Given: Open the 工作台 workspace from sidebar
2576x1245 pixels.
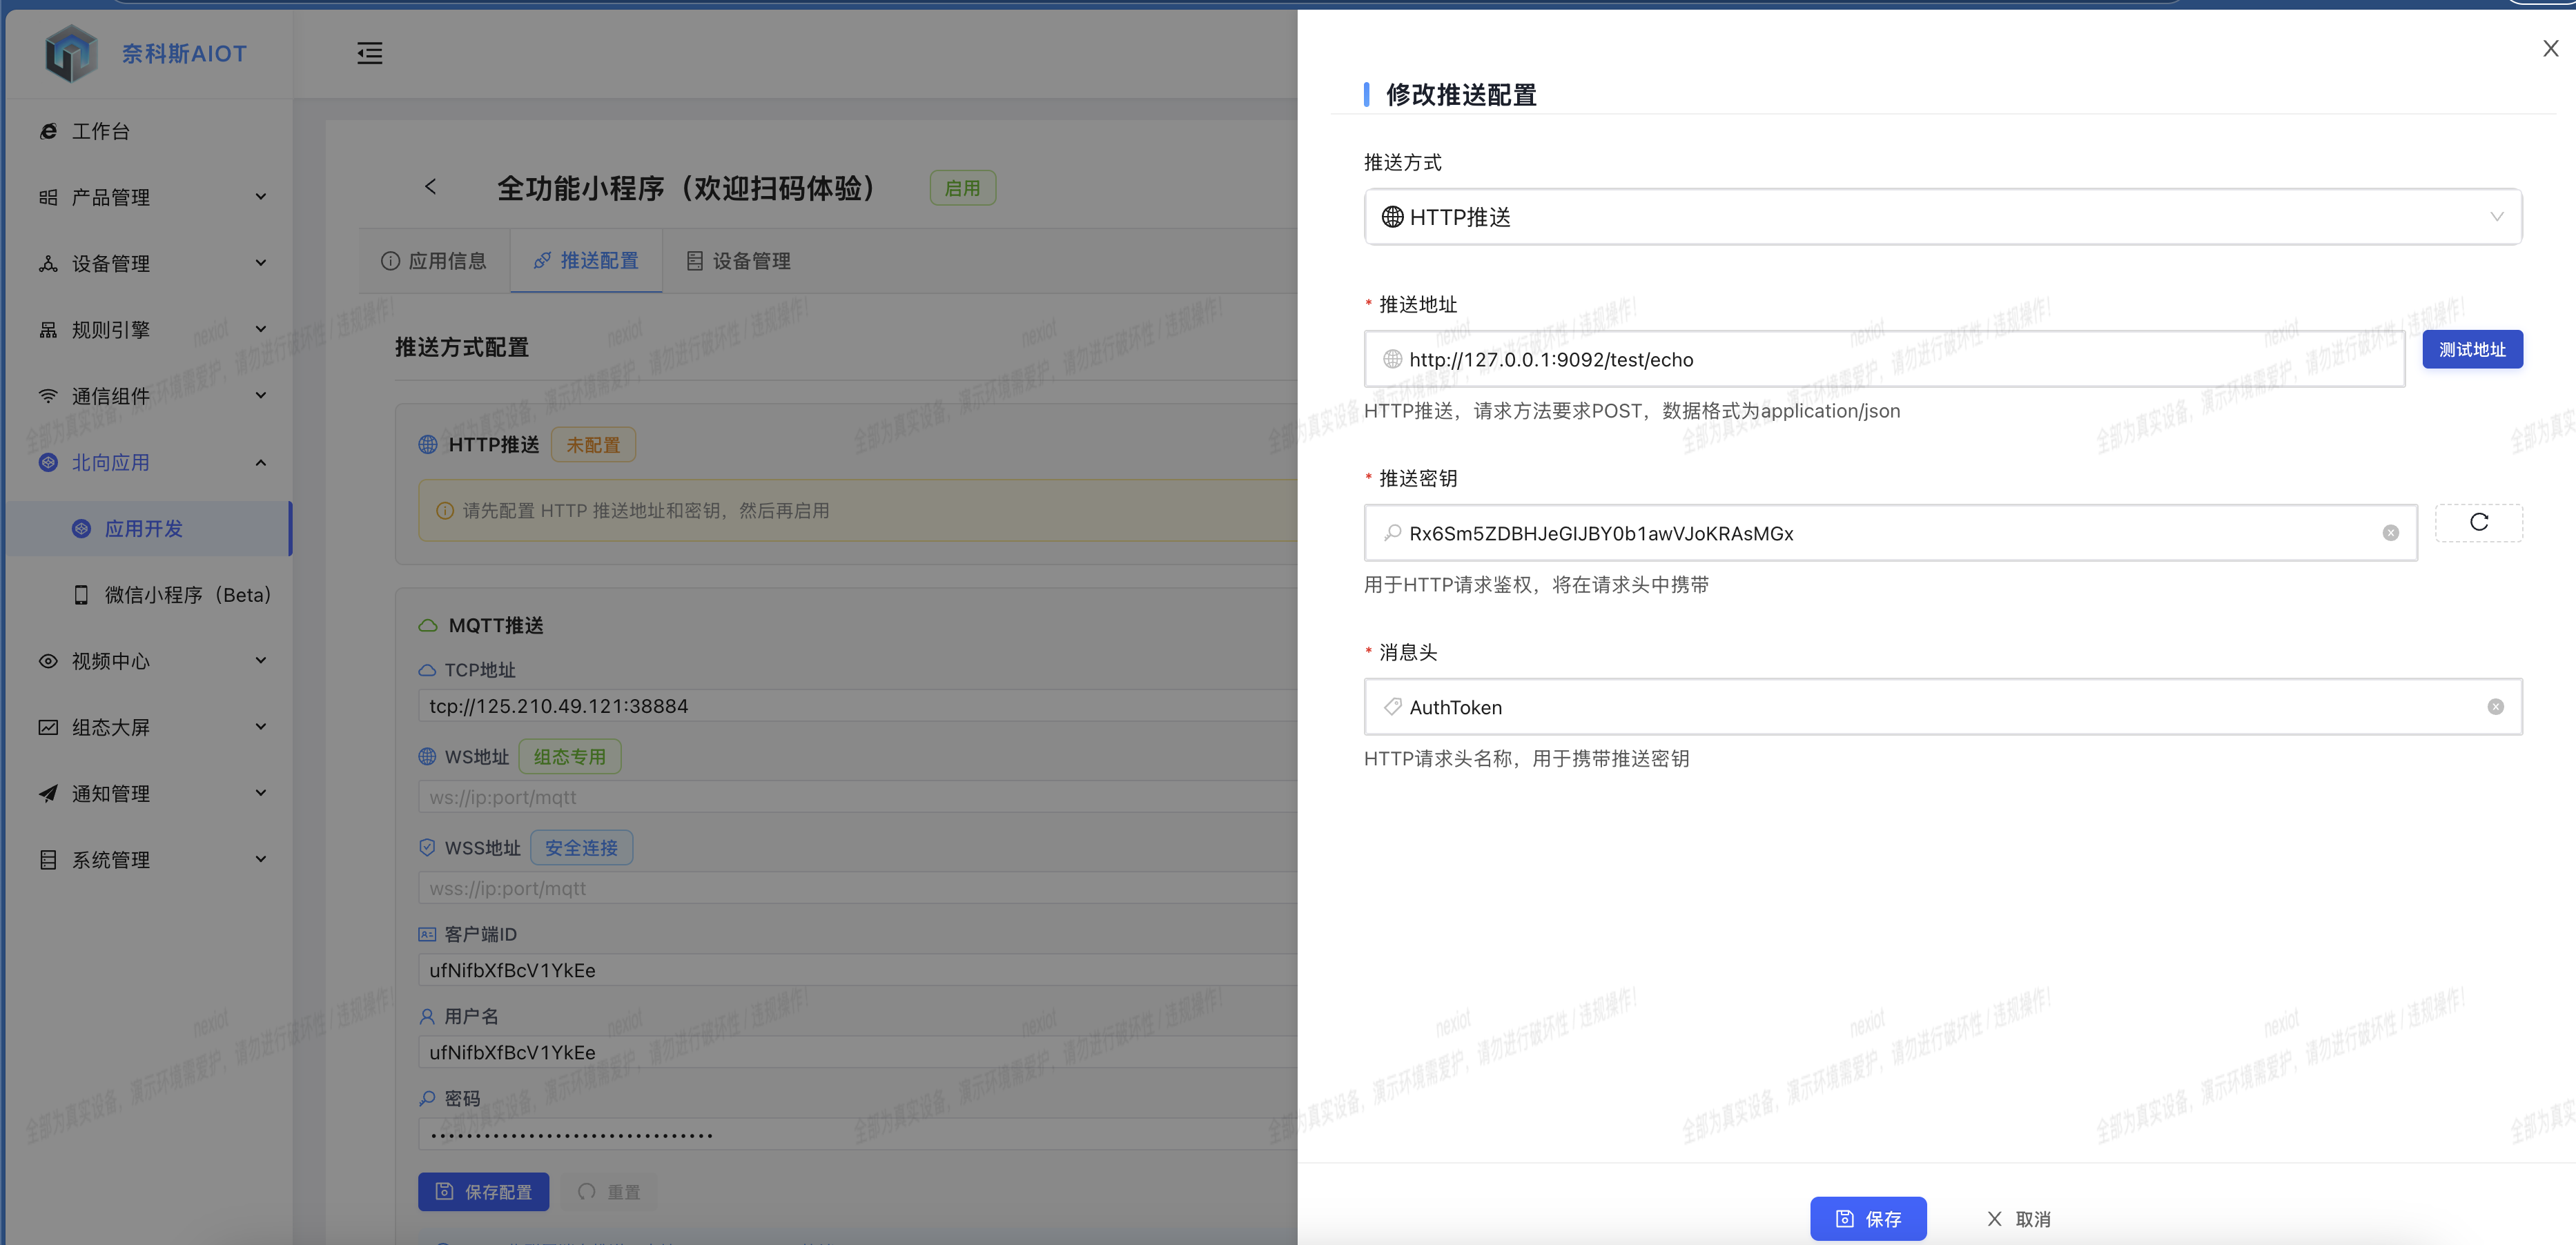Looking at the screenshot, I should (101, 130).
